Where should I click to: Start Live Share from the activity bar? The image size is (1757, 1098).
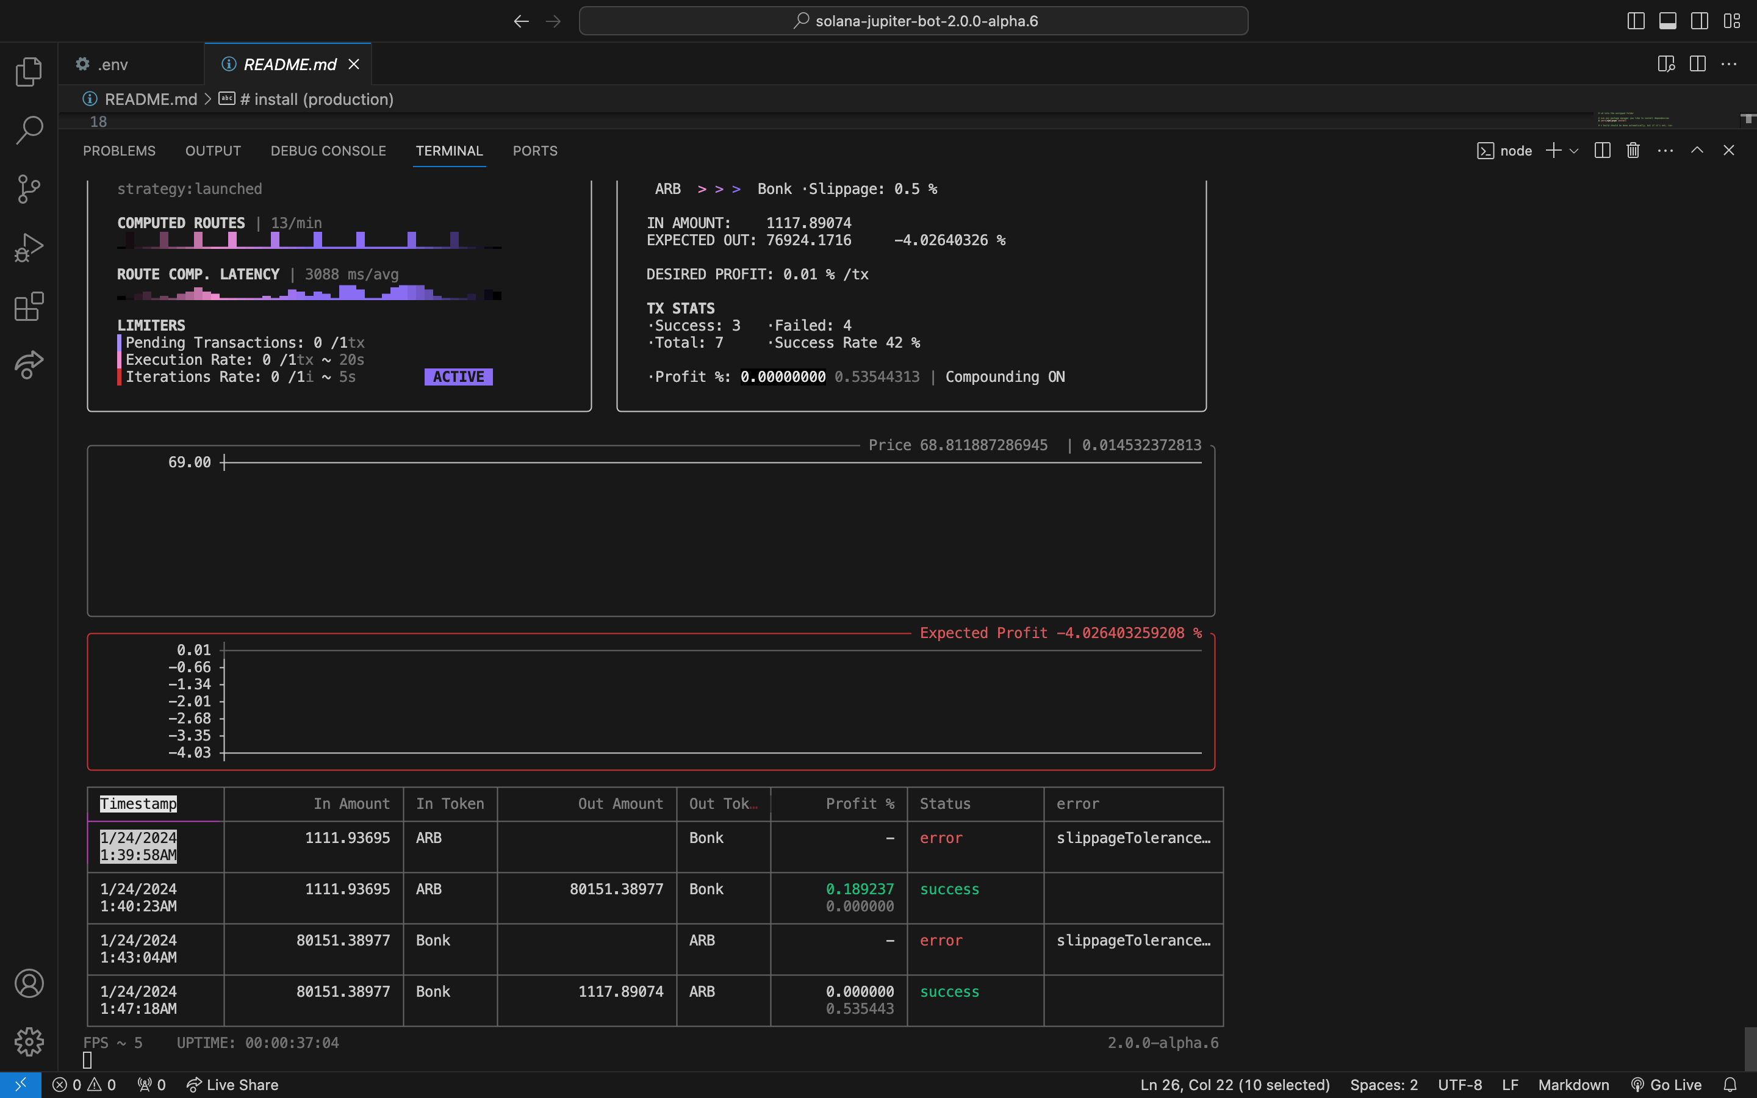coord(28,365)
